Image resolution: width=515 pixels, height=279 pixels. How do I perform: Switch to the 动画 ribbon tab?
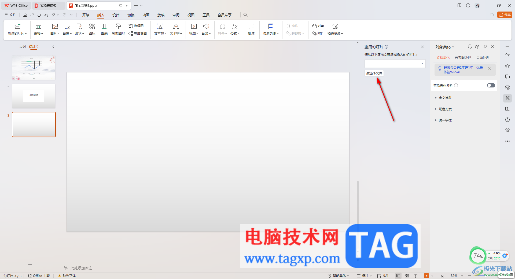click(146, 15)
